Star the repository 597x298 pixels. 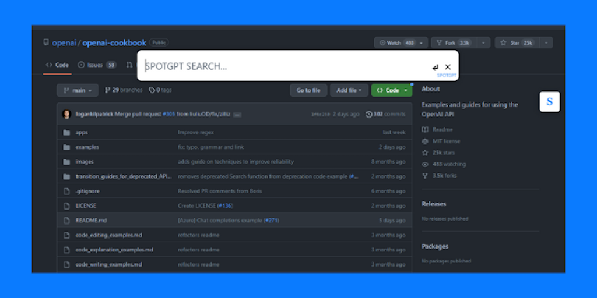517,43
